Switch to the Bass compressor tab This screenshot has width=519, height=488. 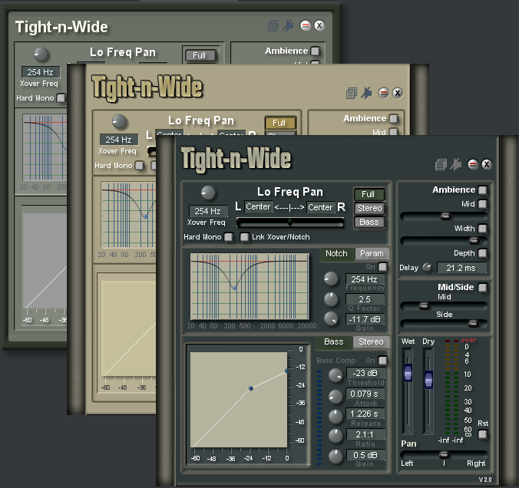(333, 341)
